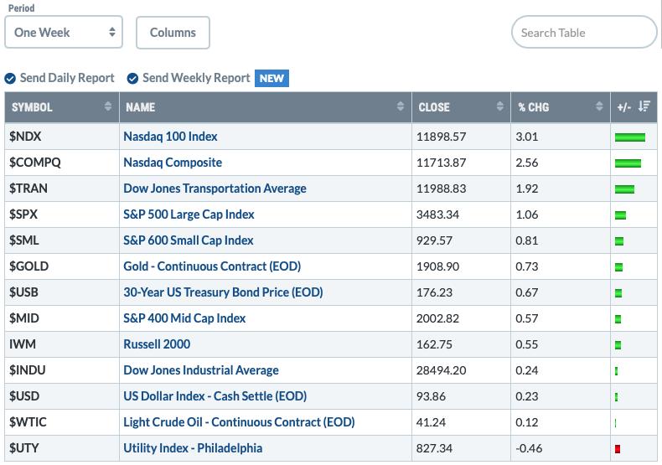Screen dimensions: 662x465
Task: Click the SYMBOL column header
Action: [62, 107]
